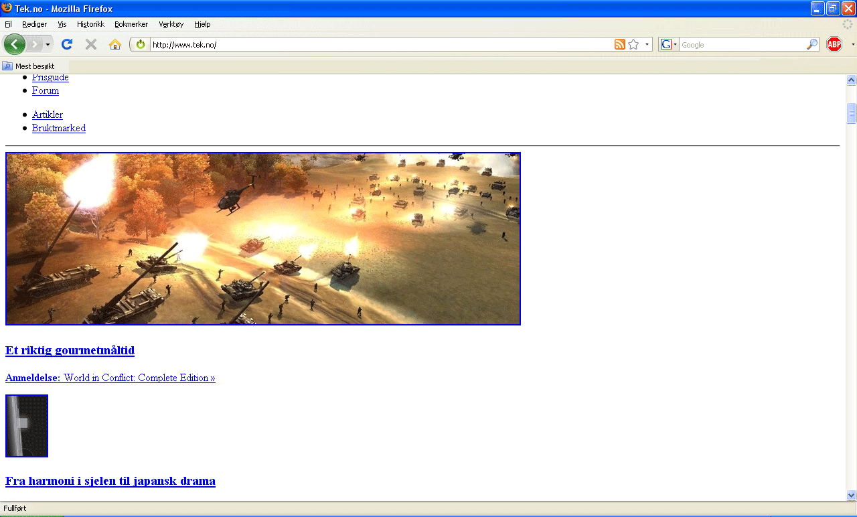Open the Historikk menu
Screen dimensions: 857x517
tap(91, 24)
